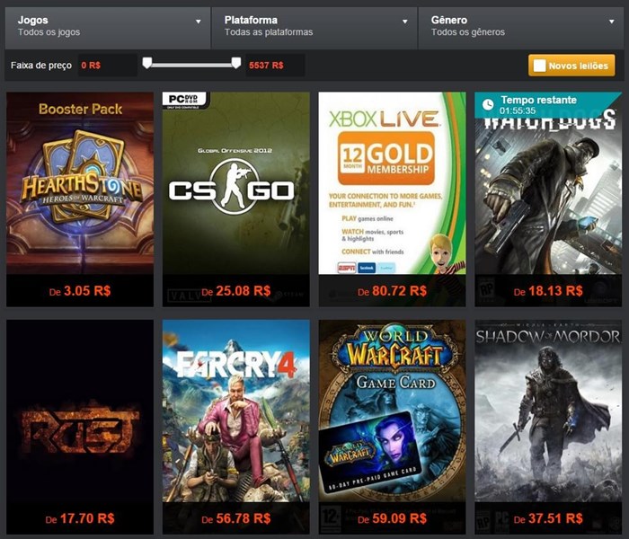This screenshot has width=629, height=539.
Task: Click the clock icon on Watch Dogs
Action: pyautogui.click(x=488, y=105)
